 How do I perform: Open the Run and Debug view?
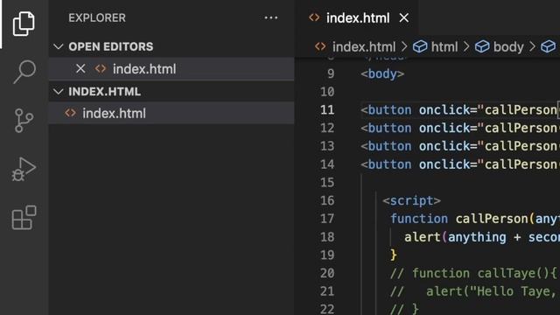(24, 169)
